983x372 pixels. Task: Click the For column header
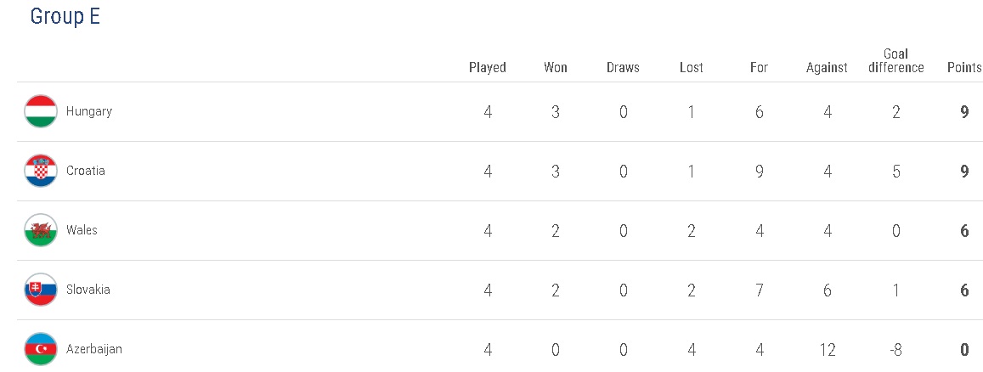click(759, 68)
